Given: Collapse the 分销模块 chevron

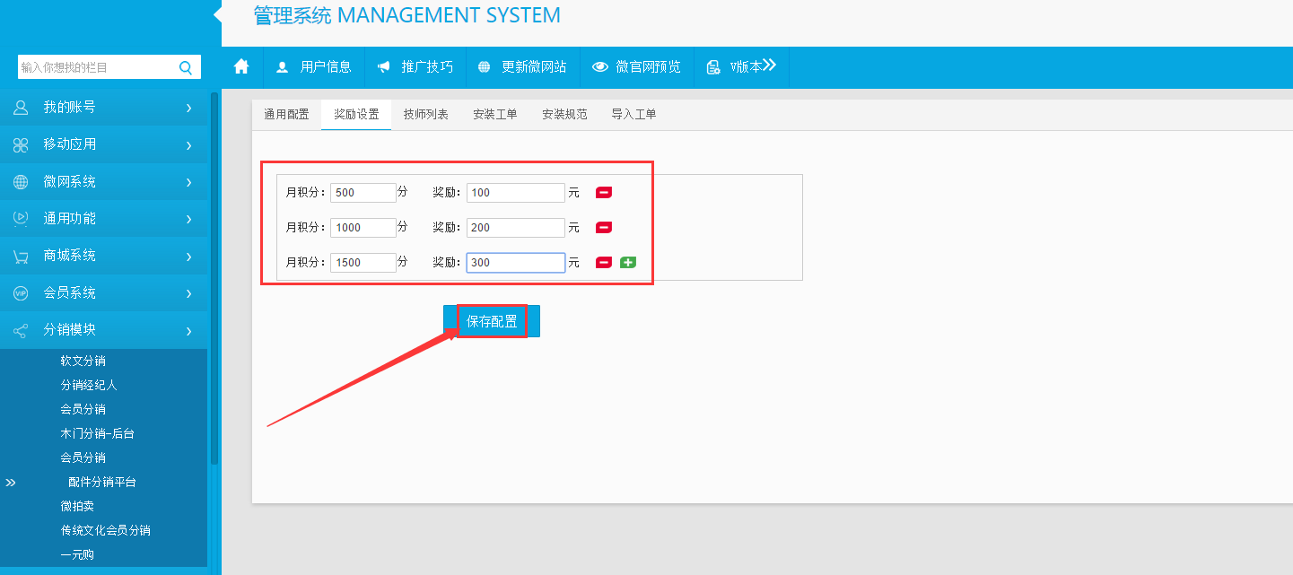Looking at the screenshot, I should [x=188, y=331].
